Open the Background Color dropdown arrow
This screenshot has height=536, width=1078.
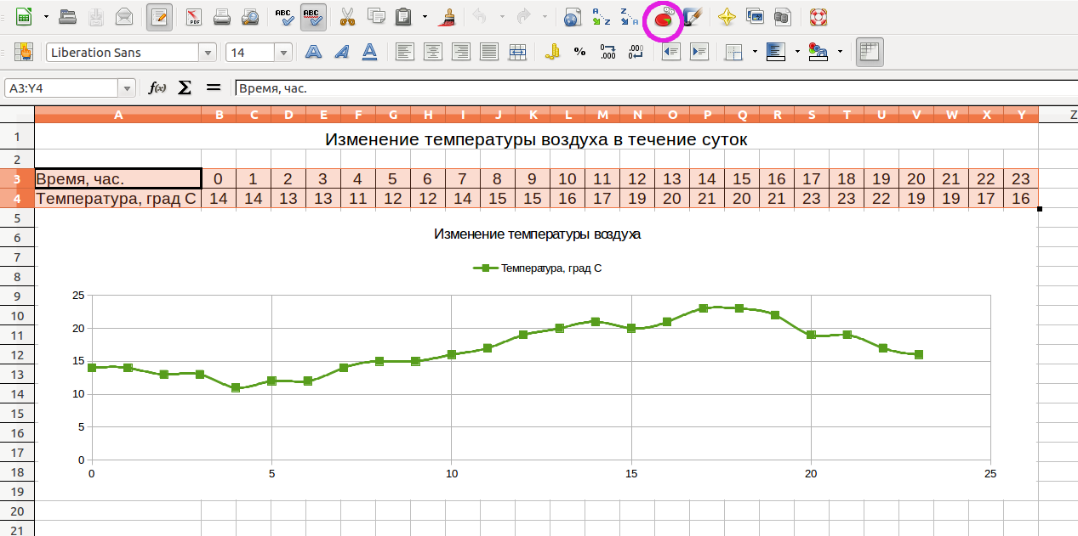[x=840, y=52]
